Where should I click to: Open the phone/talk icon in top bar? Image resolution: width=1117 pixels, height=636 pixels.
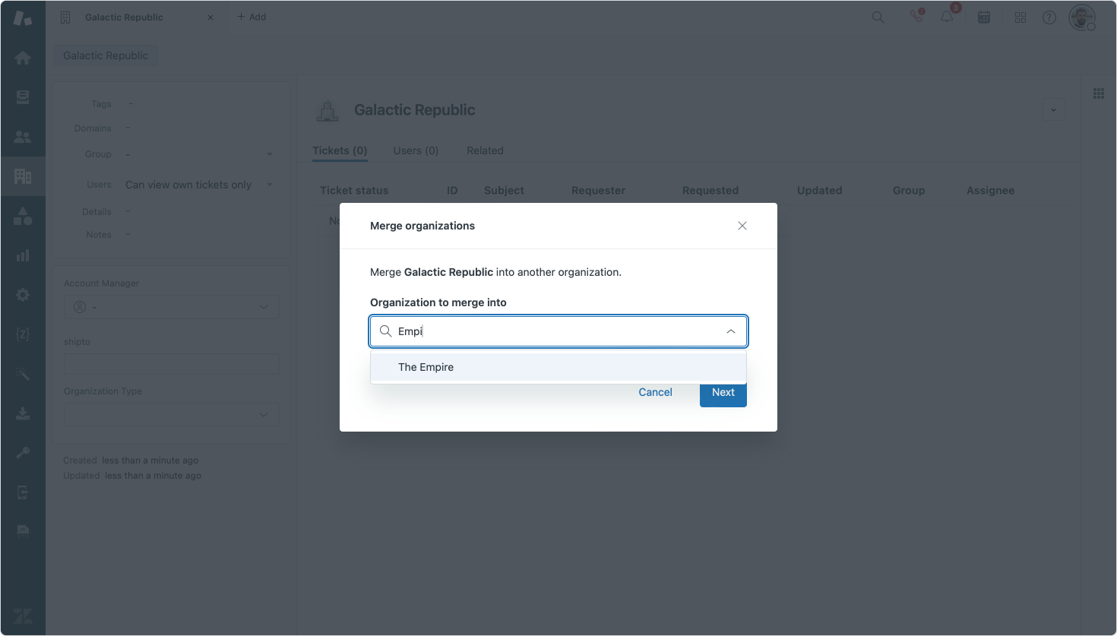[917, 16]
